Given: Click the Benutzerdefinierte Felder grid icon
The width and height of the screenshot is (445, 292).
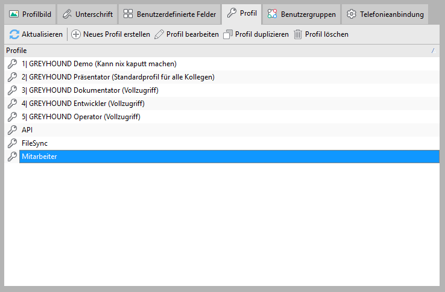Looking at the screenshot, I should coord(128,14).
